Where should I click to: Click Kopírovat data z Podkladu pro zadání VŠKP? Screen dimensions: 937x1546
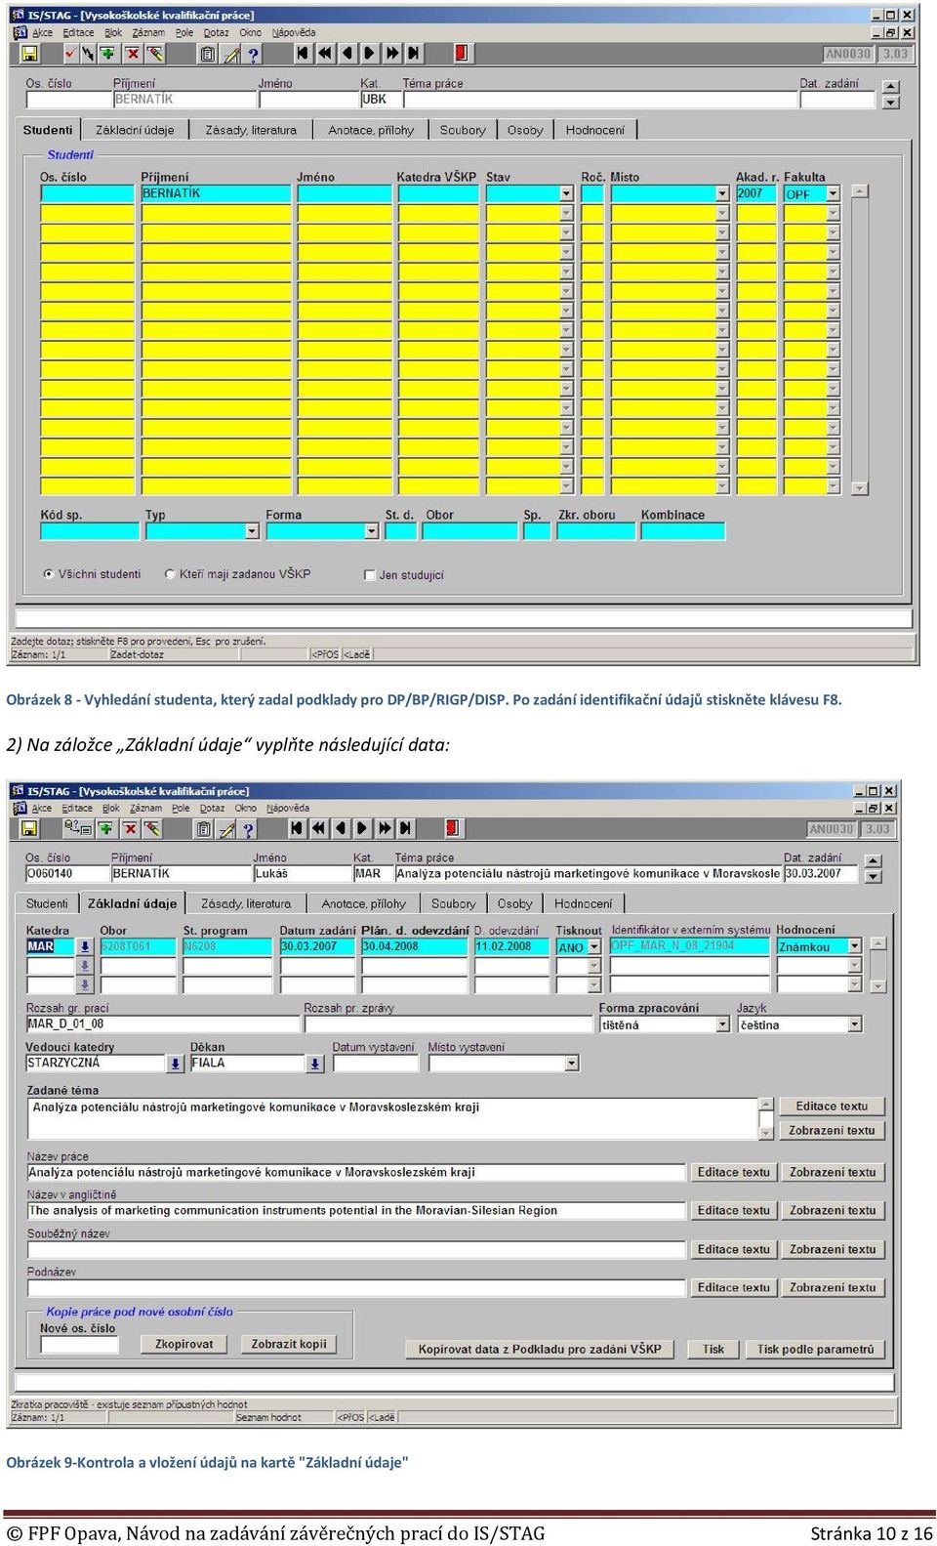[540, 1349]
